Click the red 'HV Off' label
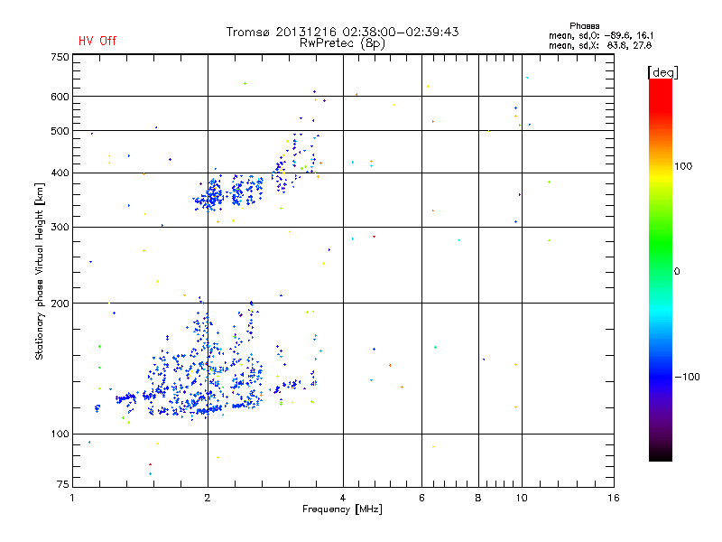This screenshot has height=542, width=722. pyautogui.click(x=97, y=41)
